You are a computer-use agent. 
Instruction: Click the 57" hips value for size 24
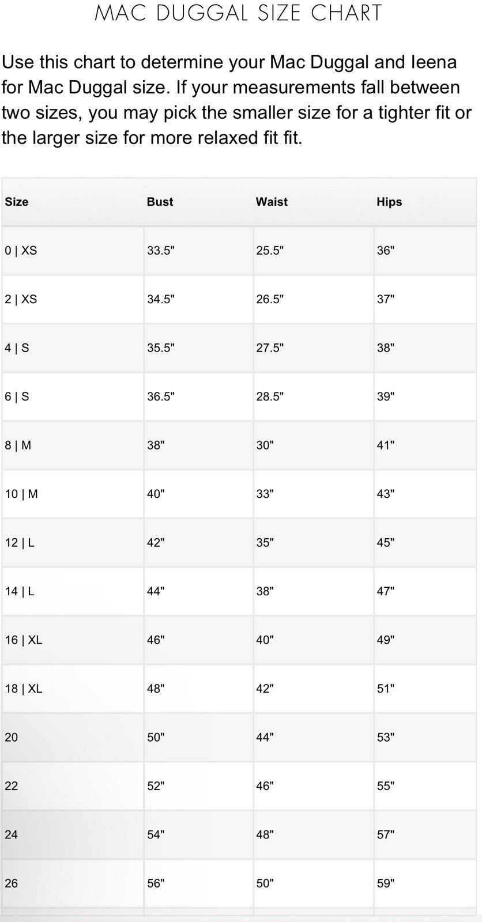point(385,834)
